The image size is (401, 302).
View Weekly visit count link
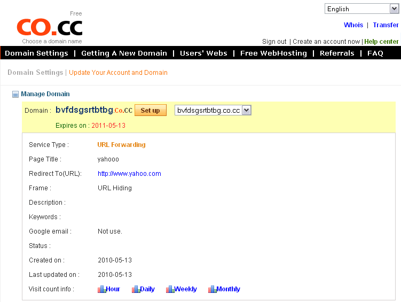coord(186,289)
